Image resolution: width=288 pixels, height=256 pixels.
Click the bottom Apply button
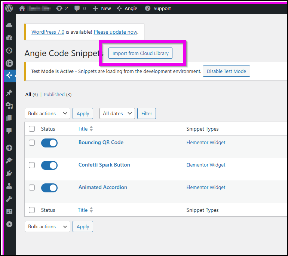coord(83,226)
